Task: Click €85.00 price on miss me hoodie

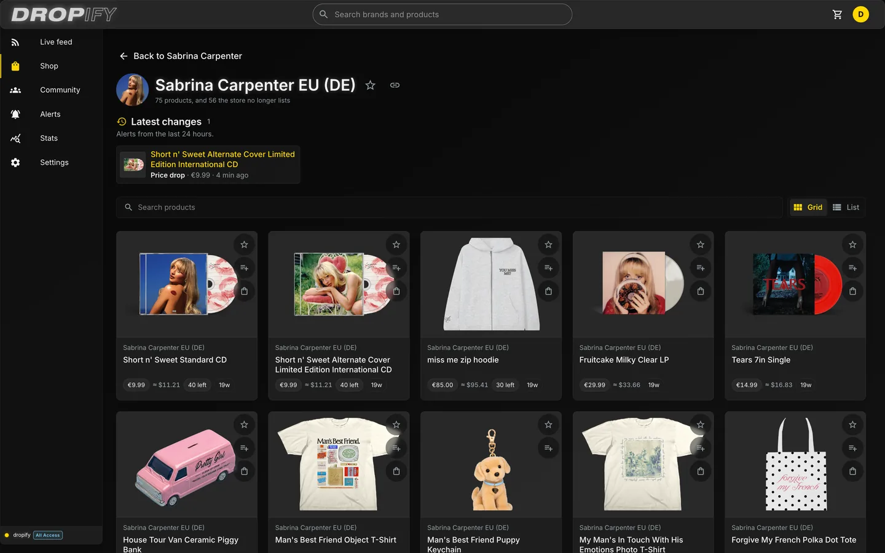Action: (x=442, y=385)
